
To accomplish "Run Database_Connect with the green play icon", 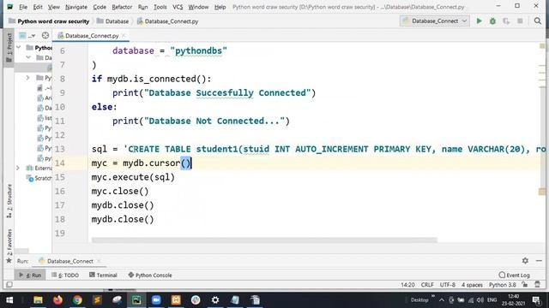I will coord(479,21).
